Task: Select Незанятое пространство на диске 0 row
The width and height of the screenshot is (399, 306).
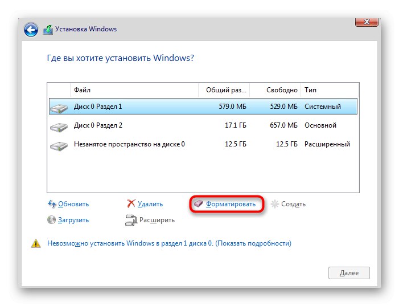Action: click(x=203, y=144)
